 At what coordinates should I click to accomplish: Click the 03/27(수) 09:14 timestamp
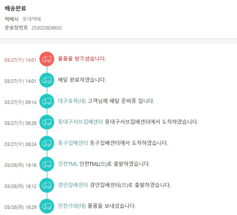point(21,102)
